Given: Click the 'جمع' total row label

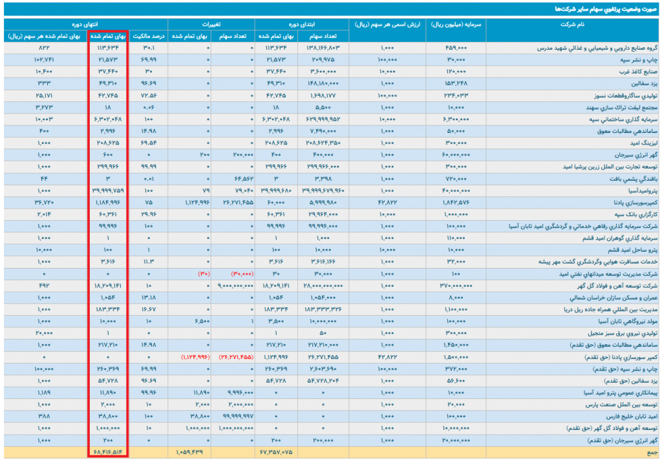Looking at the screenshot, I should pos(652,452).
